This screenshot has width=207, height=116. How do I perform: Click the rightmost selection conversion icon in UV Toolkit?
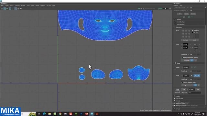point(192,17)
